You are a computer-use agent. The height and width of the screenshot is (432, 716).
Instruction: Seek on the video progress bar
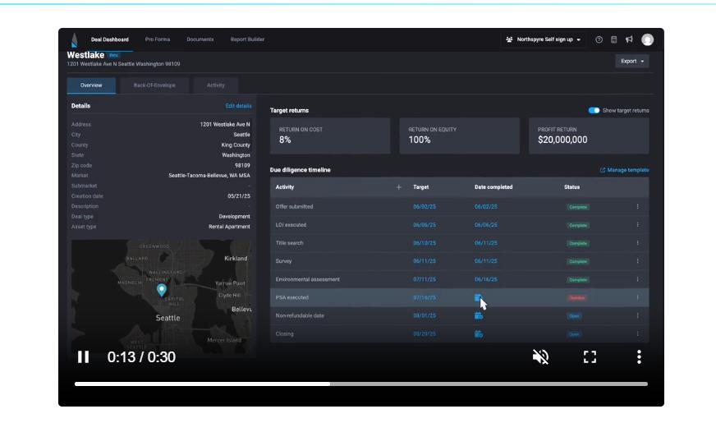pyautogui.click(x=361, y=384)
